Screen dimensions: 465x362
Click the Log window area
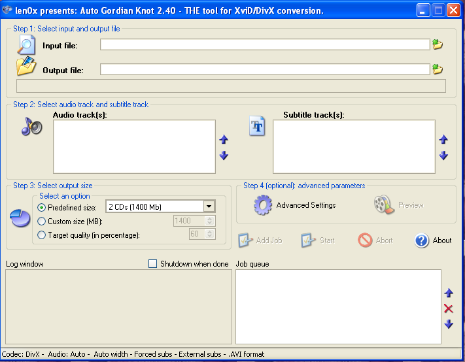tap(118, 306)
